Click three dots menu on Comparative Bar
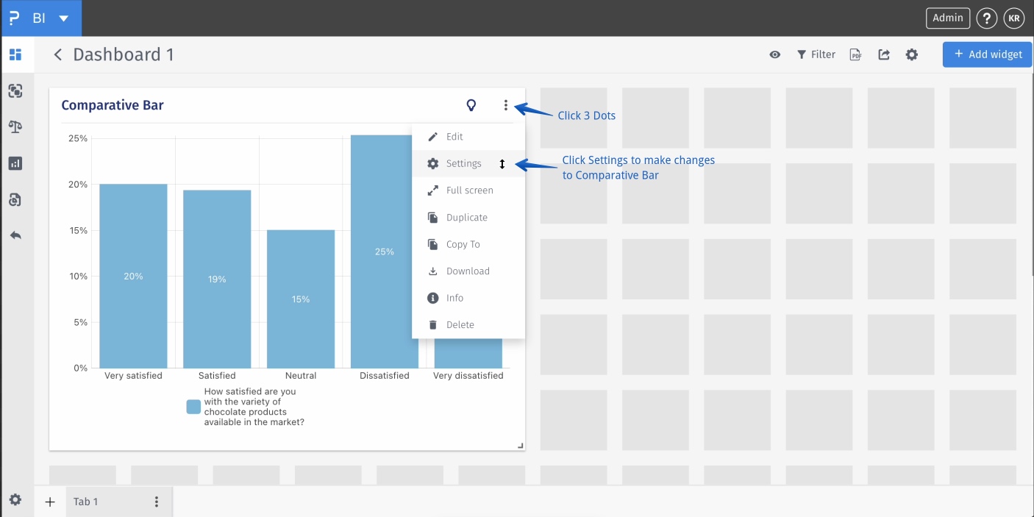The image size is (1034, 517). coord(506,105)
